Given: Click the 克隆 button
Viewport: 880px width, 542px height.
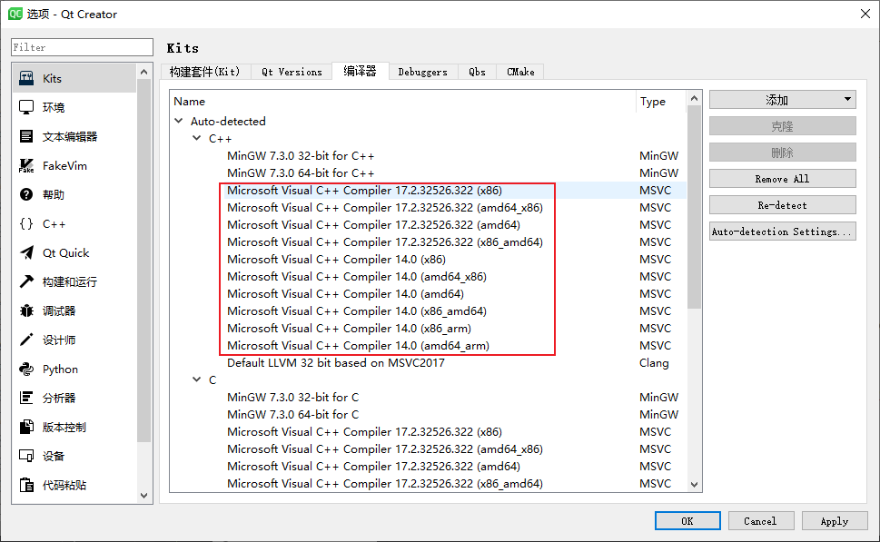Looking at the screenshot, I should click(782, 126).
